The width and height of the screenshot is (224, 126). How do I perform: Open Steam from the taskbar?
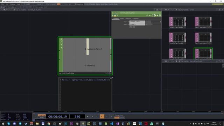(26, 124)
